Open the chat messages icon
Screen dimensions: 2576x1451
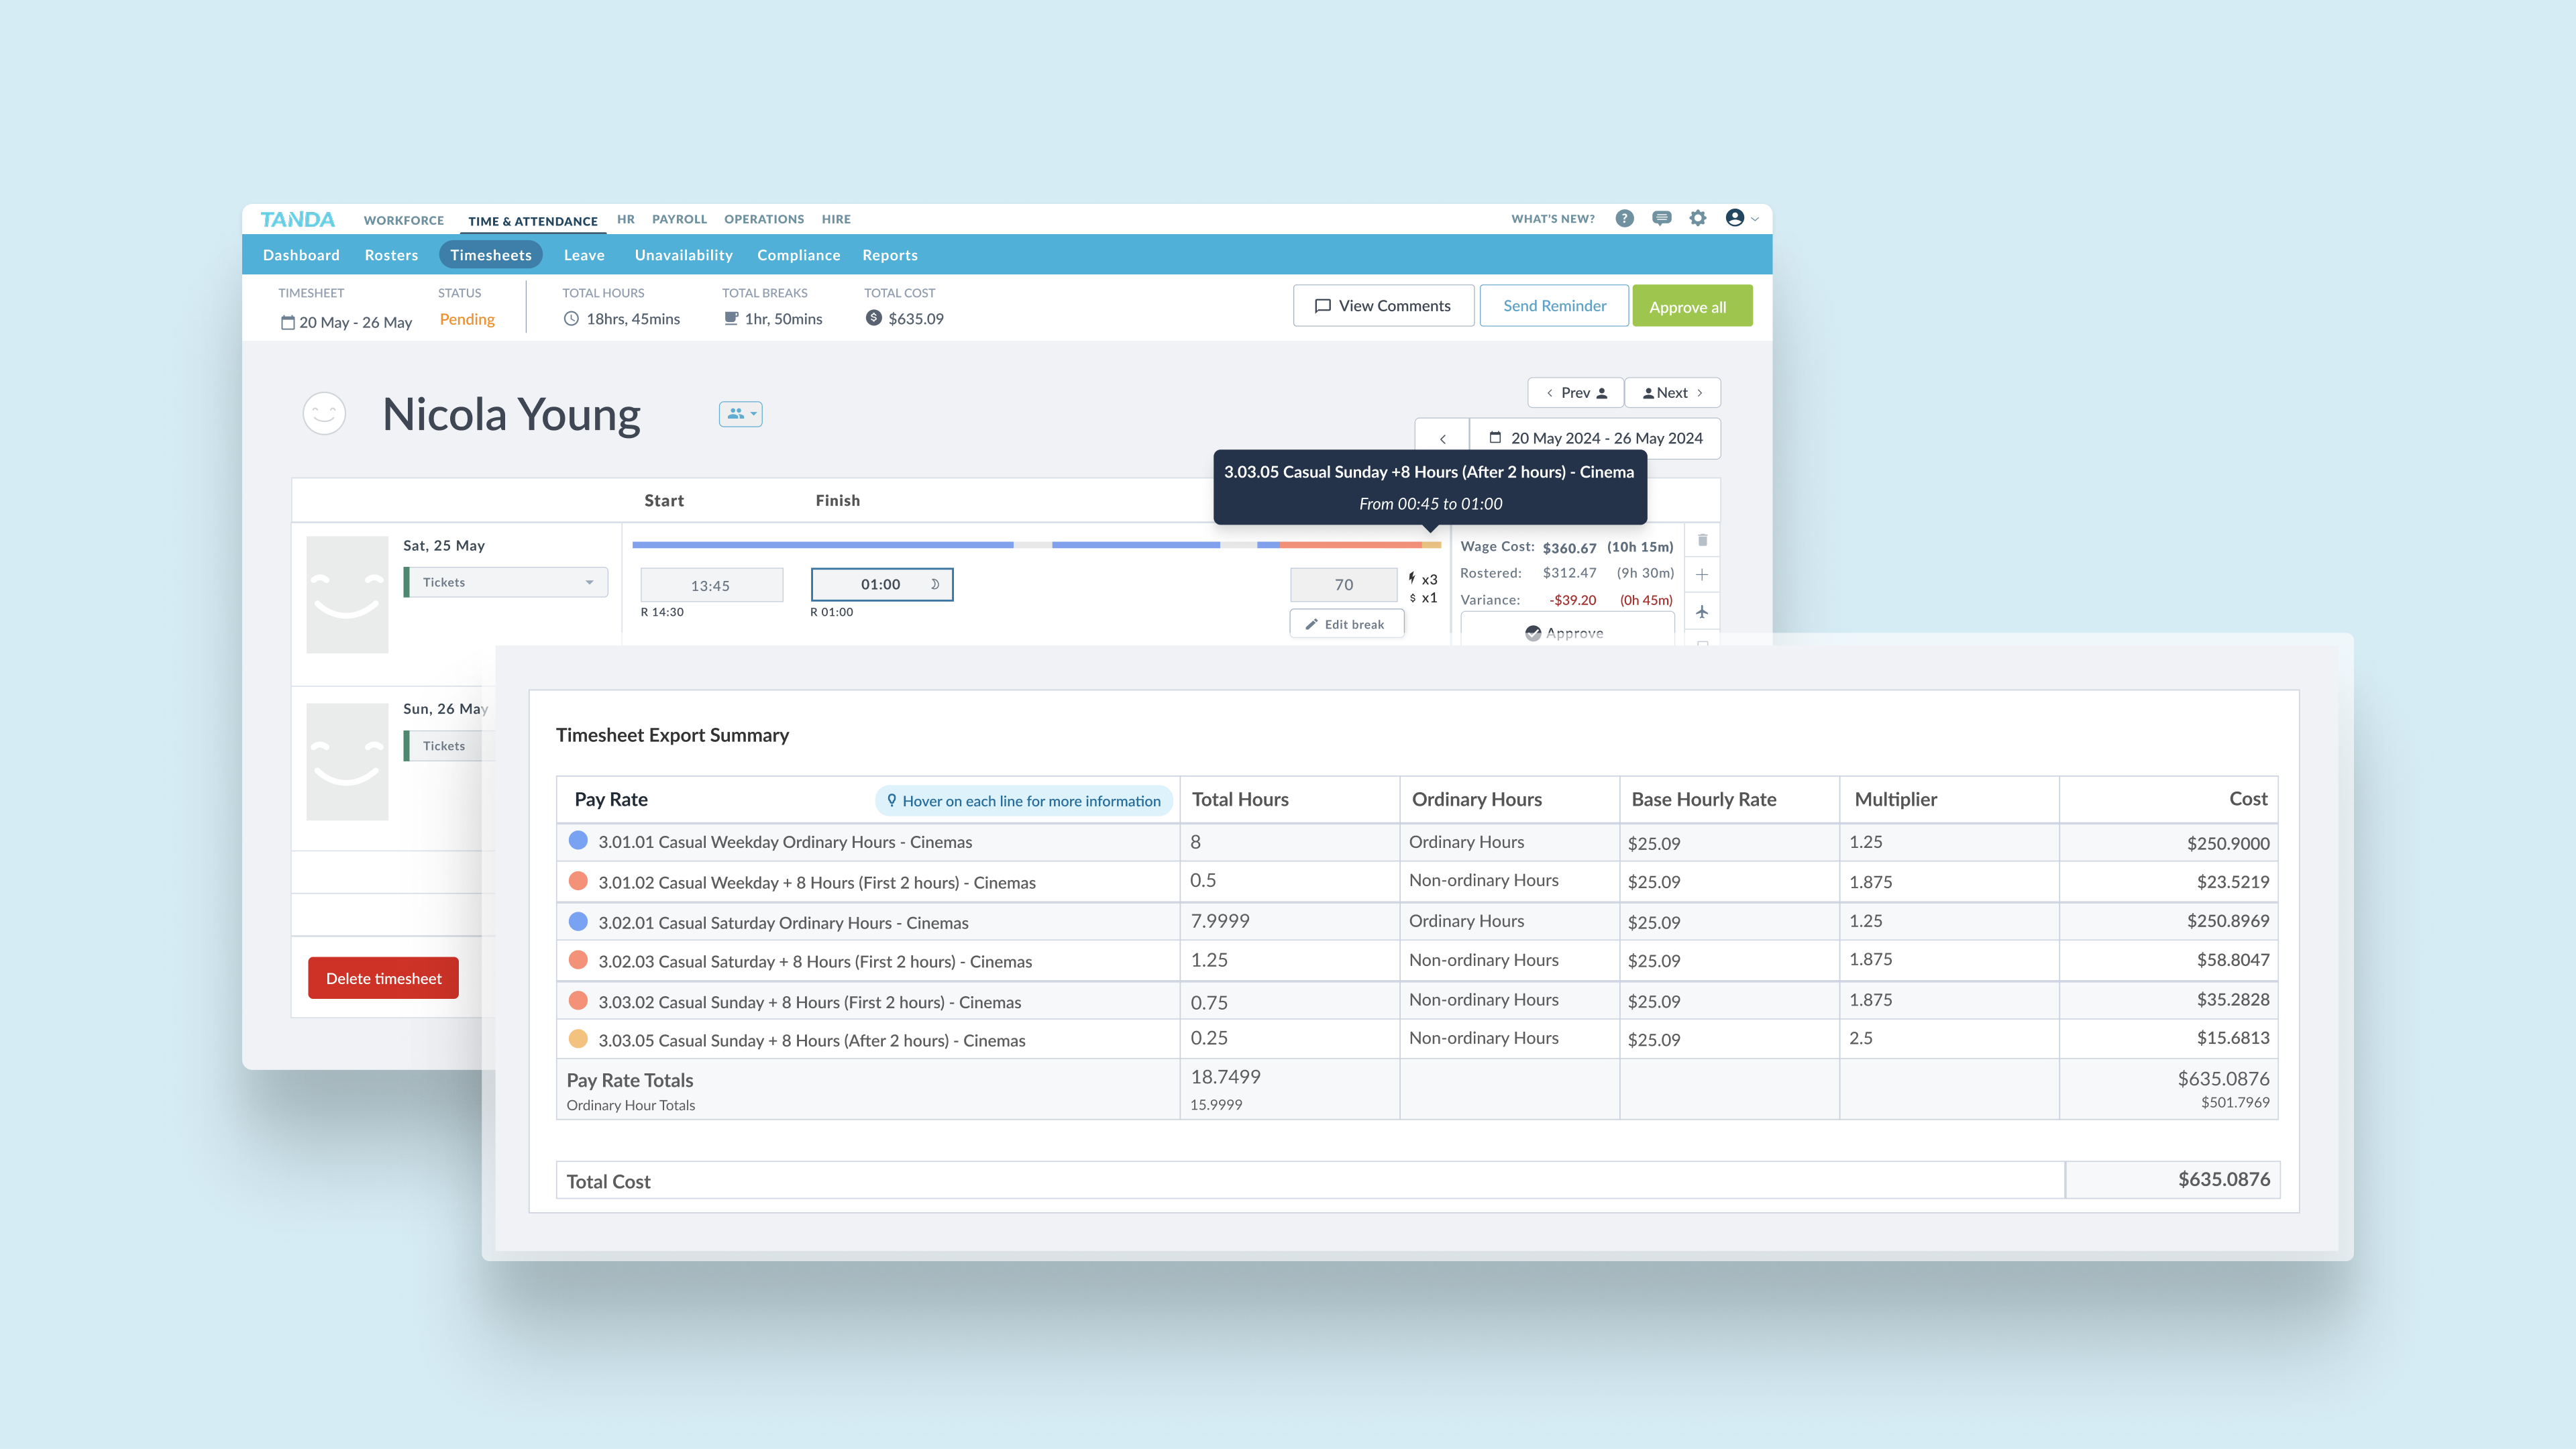coord(1661,218)
